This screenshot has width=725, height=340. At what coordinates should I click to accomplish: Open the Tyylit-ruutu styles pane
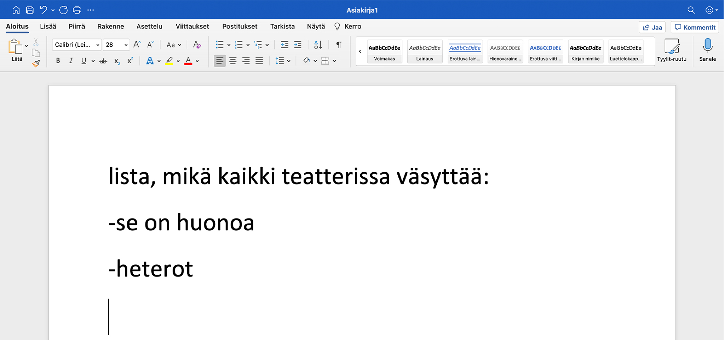click(672, 50)
